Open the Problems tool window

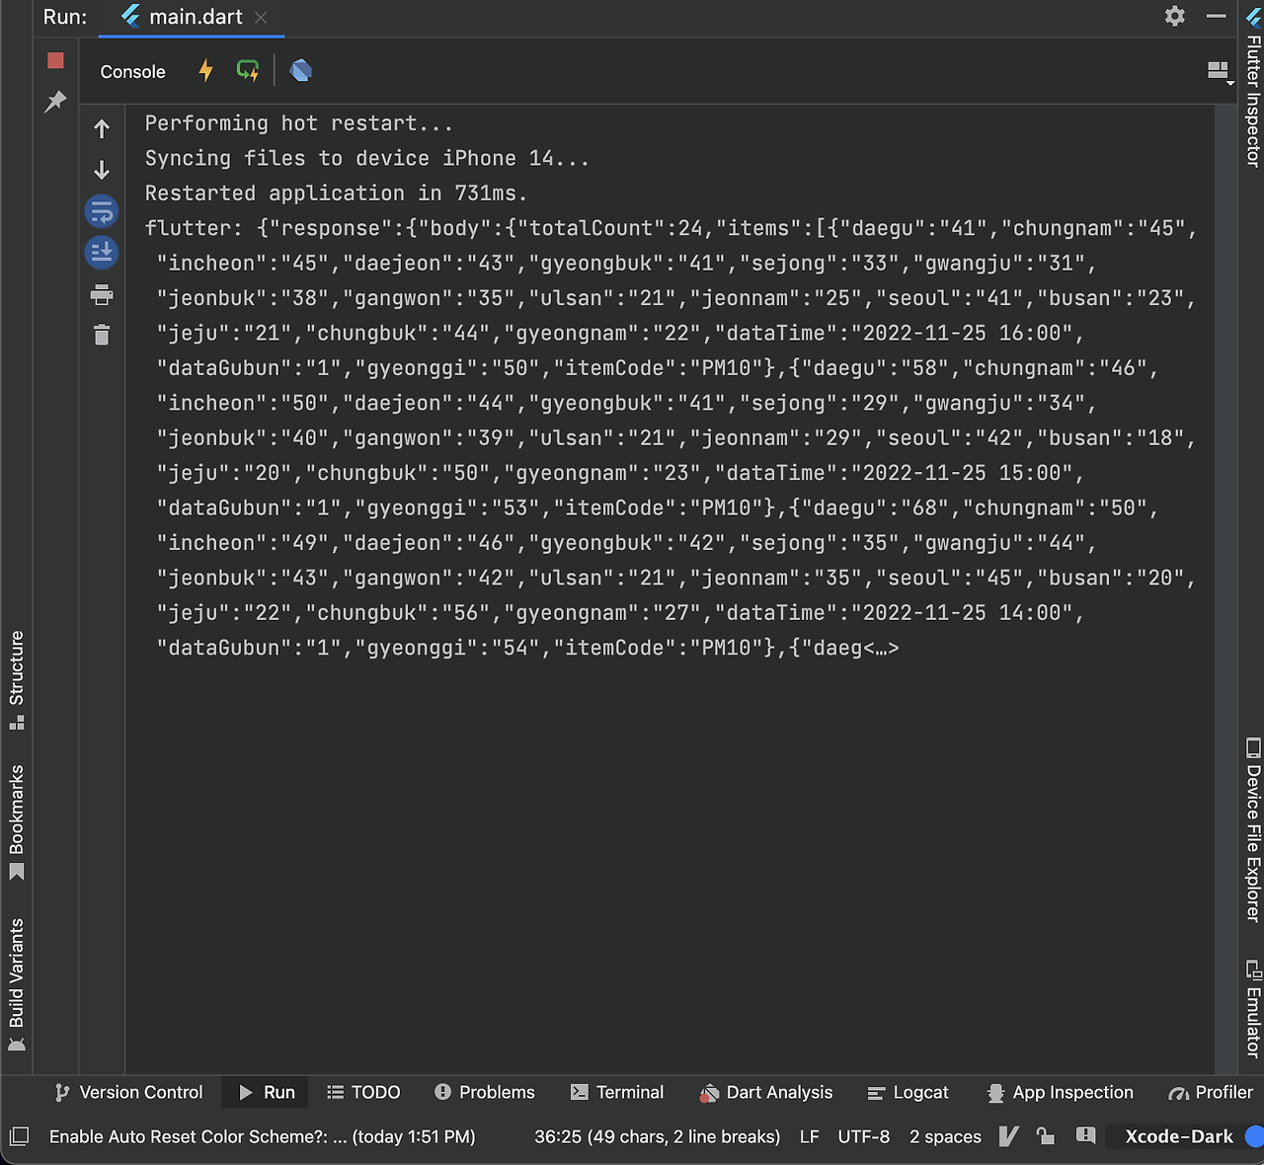pos(485,1092)
